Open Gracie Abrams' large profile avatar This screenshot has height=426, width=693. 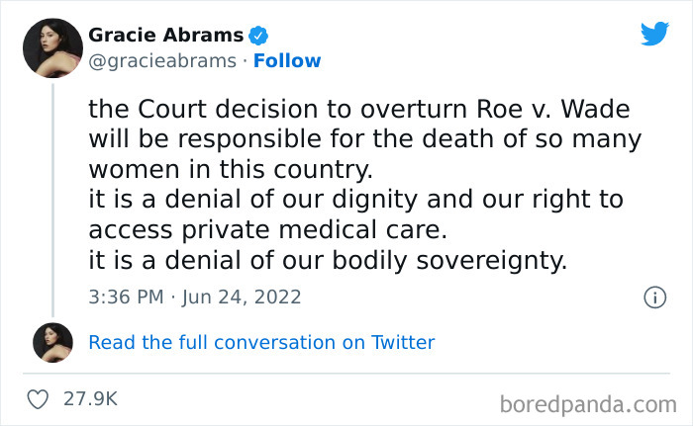click(x=52, y=46)
